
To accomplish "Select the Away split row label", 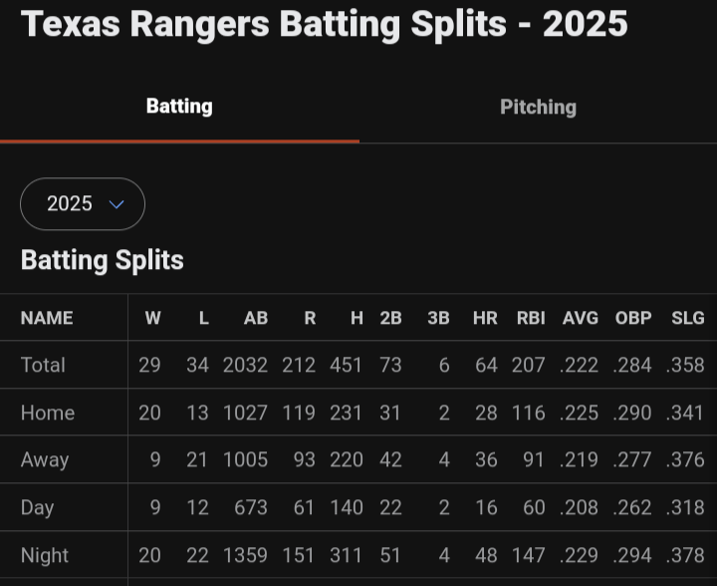I will click(x=45, y=459).
